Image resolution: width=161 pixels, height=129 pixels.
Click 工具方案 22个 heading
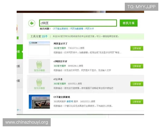click(x=39, y=36)
